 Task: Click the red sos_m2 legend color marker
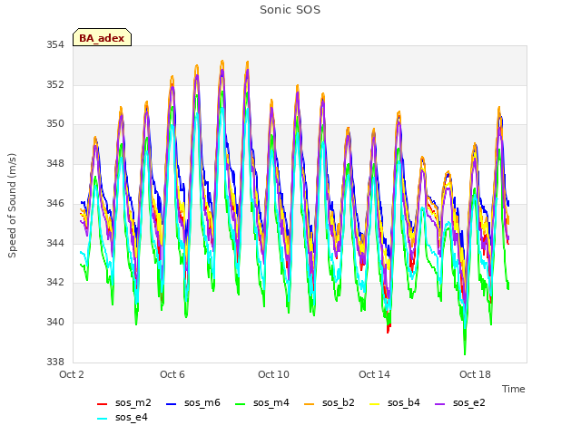pyautogui.click(x=103, y=404)
